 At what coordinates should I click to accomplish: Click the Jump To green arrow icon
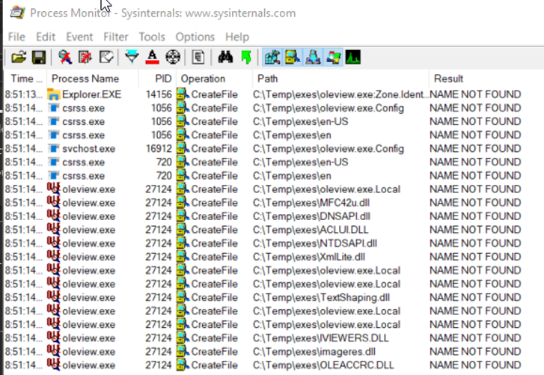pyautogui.click(x=246, y=57)
